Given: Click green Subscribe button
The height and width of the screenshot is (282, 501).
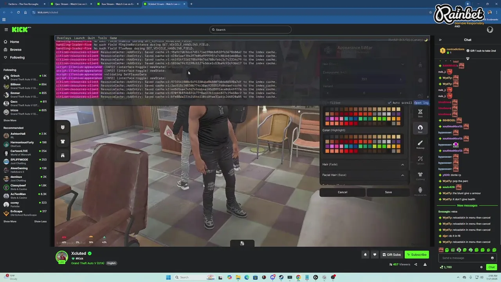Looking at the screenshot, I should click(416, 255).
